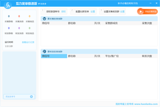
Task: Open 设置 for 配置社群发单
Action: [93, 12]
